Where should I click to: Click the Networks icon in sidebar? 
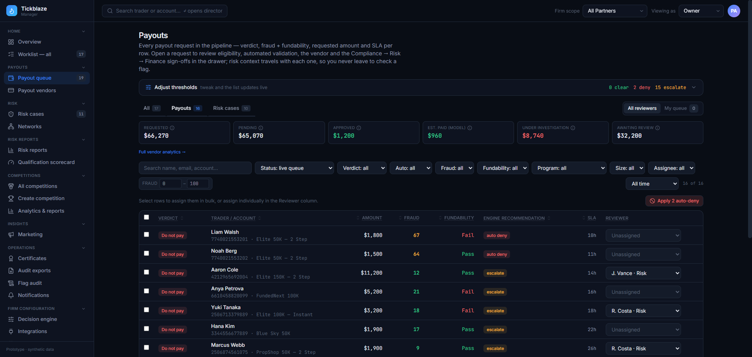coord(11,127)
